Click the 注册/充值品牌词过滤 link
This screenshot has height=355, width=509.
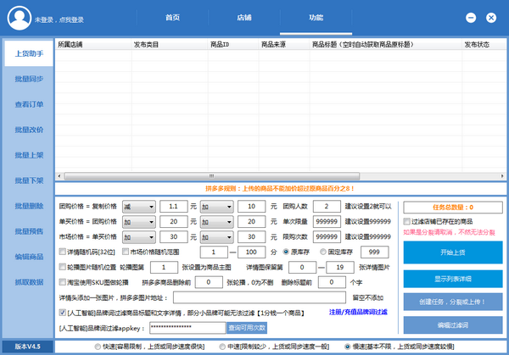[360, 312]
